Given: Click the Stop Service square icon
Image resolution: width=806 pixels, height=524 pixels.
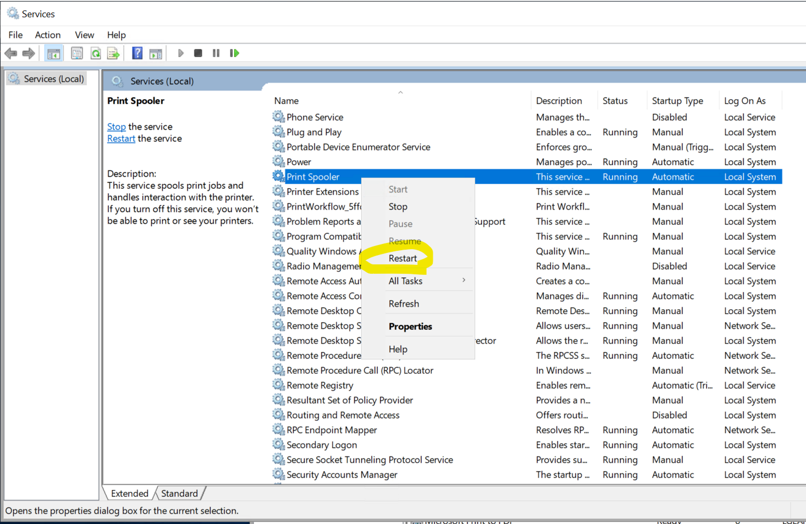Looking at the screenshot, I should pos(198,53).
